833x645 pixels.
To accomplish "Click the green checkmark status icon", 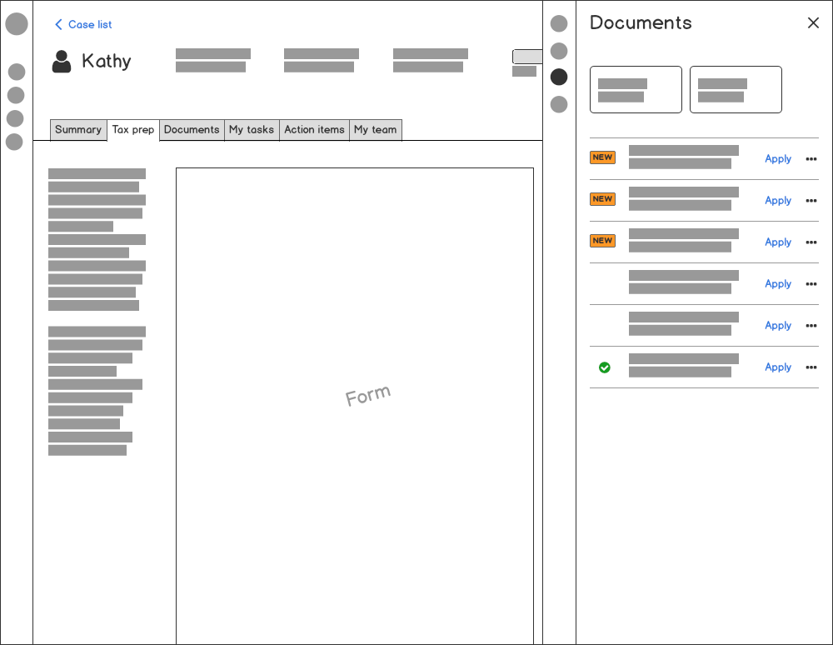I will click(605, 367).
